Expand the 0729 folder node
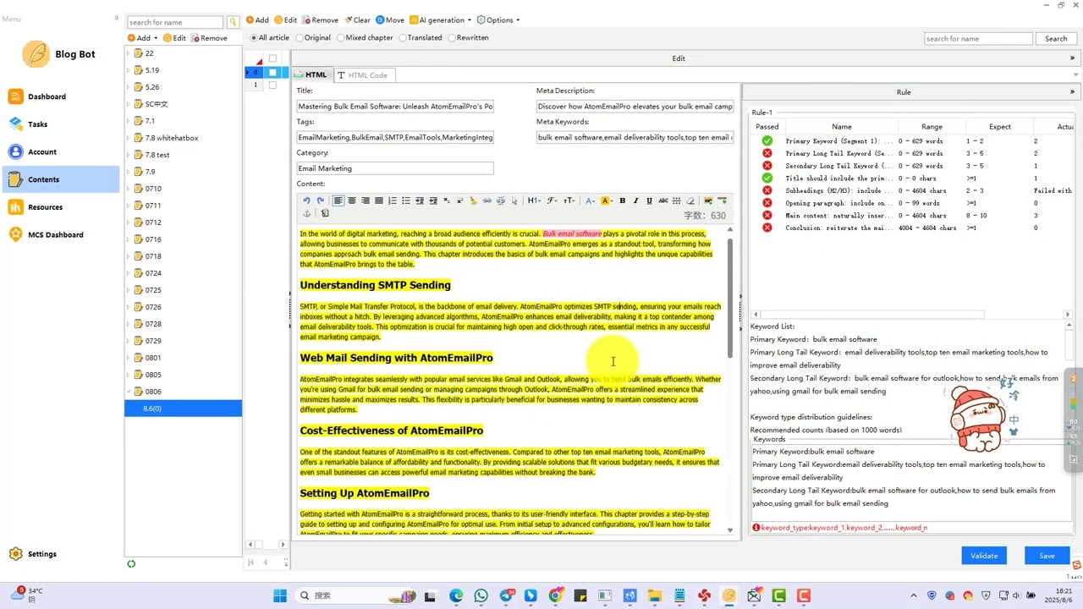 (x=129, y=341)
